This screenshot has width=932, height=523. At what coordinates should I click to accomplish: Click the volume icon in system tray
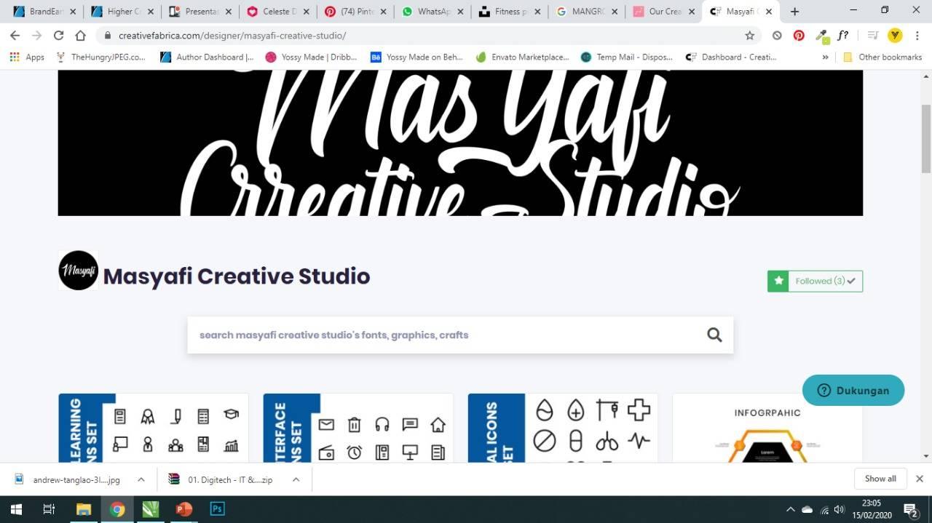pos(839,509)
